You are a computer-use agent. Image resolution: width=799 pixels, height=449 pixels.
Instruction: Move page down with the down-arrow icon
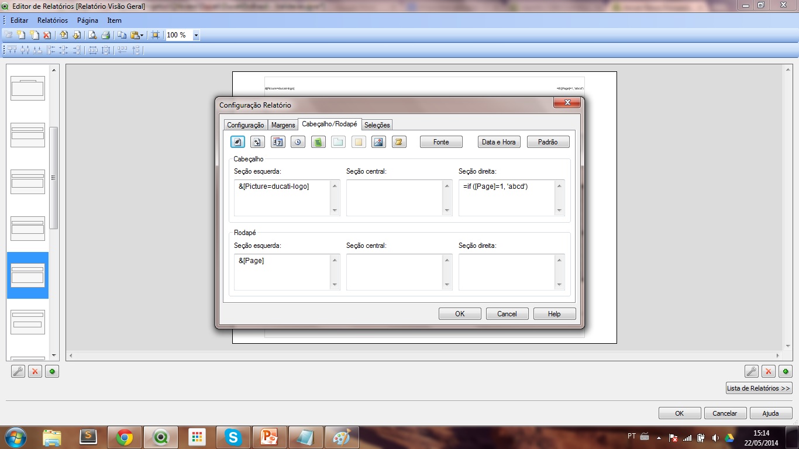pos(77,35)
